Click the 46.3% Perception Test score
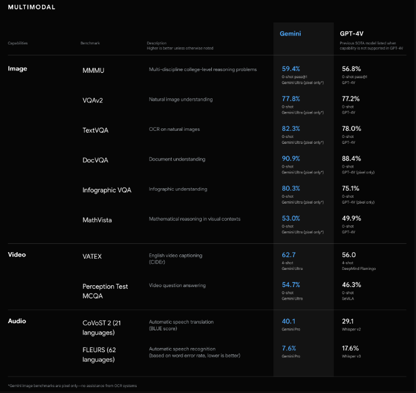Image resolution: width=416 pixels, height=393 pixels. (351, 285)
